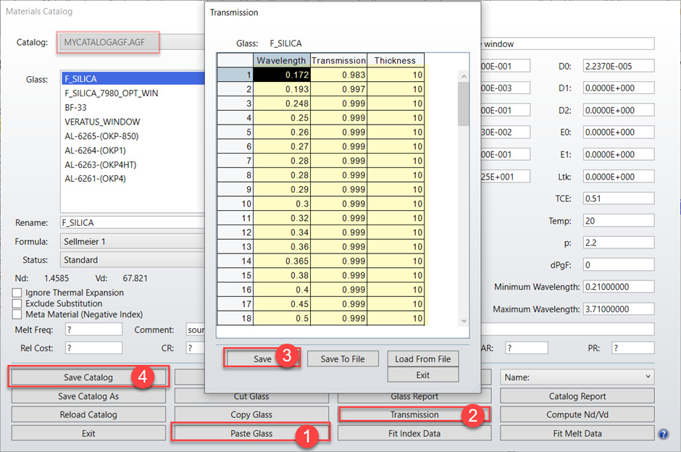
Task: Click Load From File
Action: [x=422, y=359]
